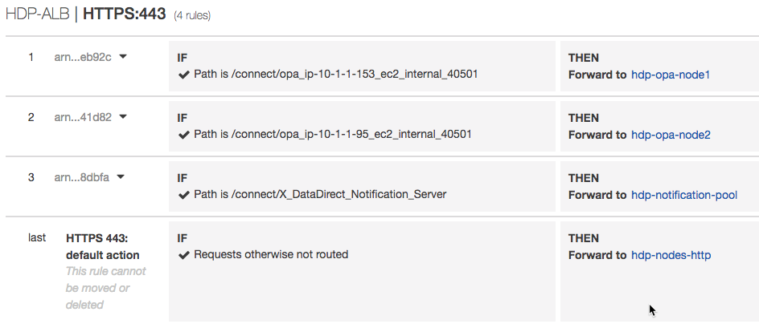Image resolution: width=759 pixels, height=332 pixels.
Task: Select the arn...41d82 rule identifier
Action: [x=83, y=117]
